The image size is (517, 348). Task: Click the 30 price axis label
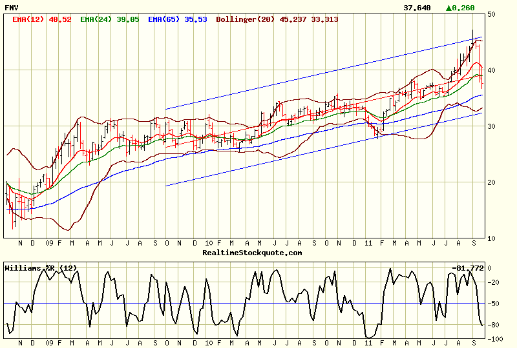(491, 126)
